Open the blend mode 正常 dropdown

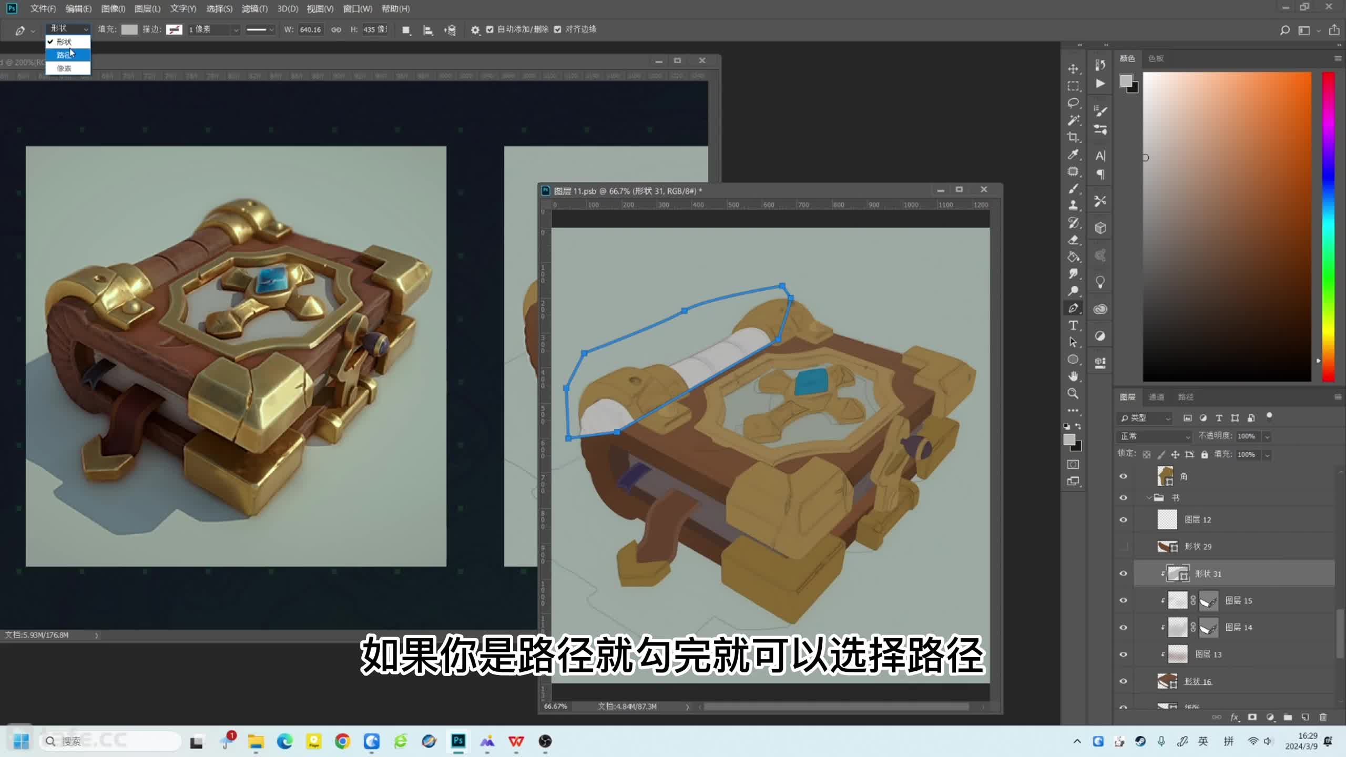point(1155,436)
